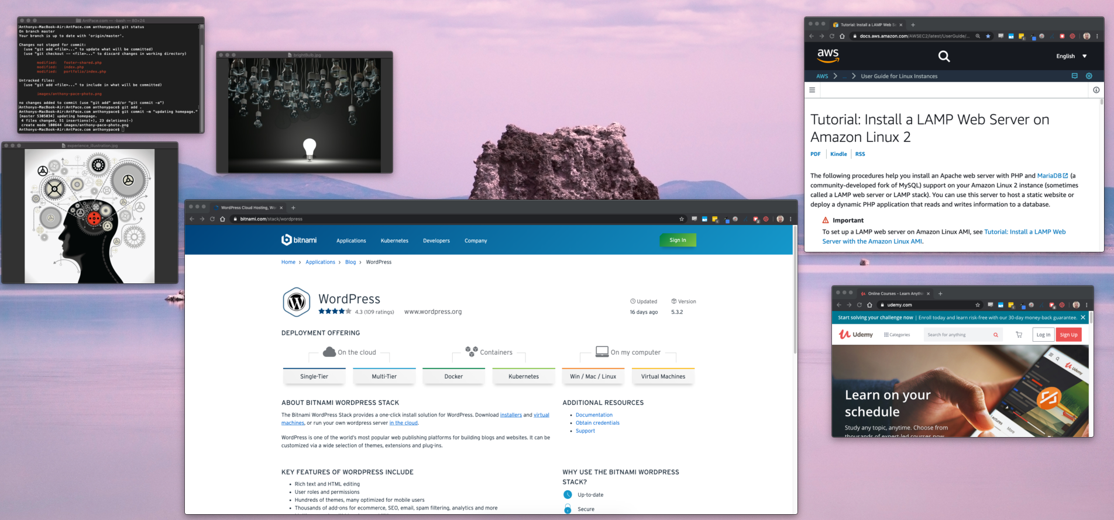The height and width of the screenshot is (520, 1114).
Task: Reload the Bitnami WordPress page
Action: tap(212, 219)
